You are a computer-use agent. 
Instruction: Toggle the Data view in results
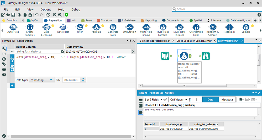(x=210, y=99)
